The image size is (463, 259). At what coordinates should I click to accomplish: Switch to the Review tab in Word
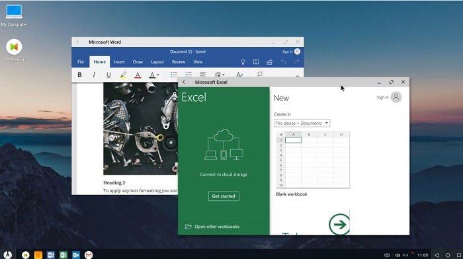pyautogui.click(x=179, y=62)
